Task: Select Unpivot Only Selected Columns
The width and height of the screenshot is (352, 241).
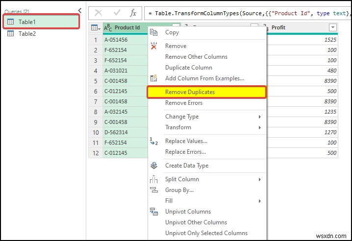Action: (206, 233)
